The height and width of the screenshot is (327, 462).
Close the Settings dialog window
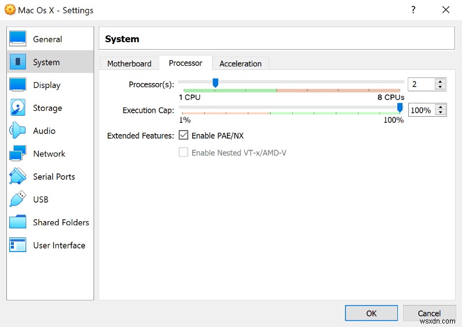click(446, 10)
